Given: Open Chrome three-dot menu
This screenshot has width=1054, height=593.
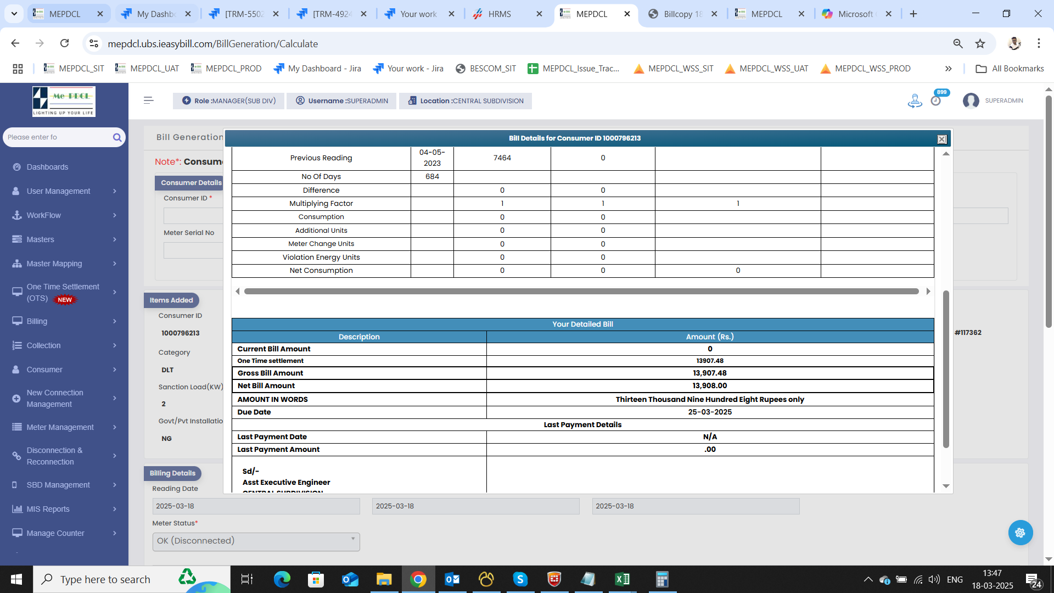Looking at the screenshot, I should (1039, 43).
